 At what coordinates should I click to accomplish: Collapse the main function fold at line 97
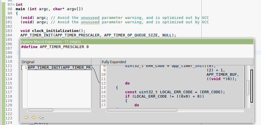[x=14, y=4]
